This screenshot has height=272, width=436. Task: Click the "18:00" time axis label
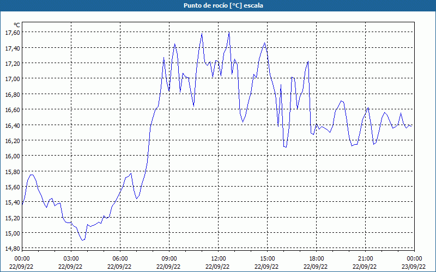316,259
